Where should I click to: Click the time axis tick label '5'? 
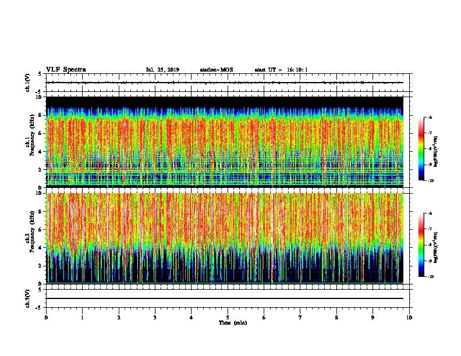(228, 318)
